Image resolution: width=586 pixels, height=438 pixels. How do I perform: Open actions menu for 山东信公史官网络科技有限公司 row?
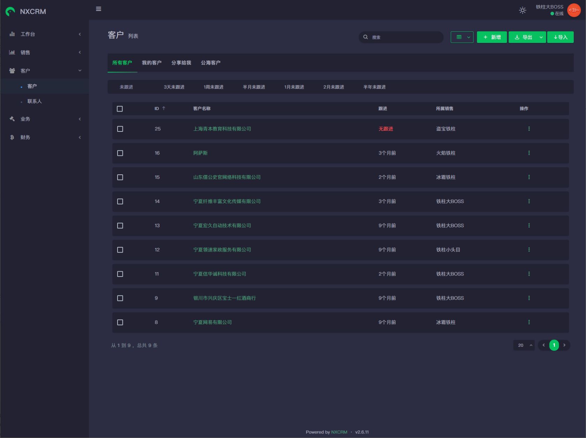pos(529,177)
